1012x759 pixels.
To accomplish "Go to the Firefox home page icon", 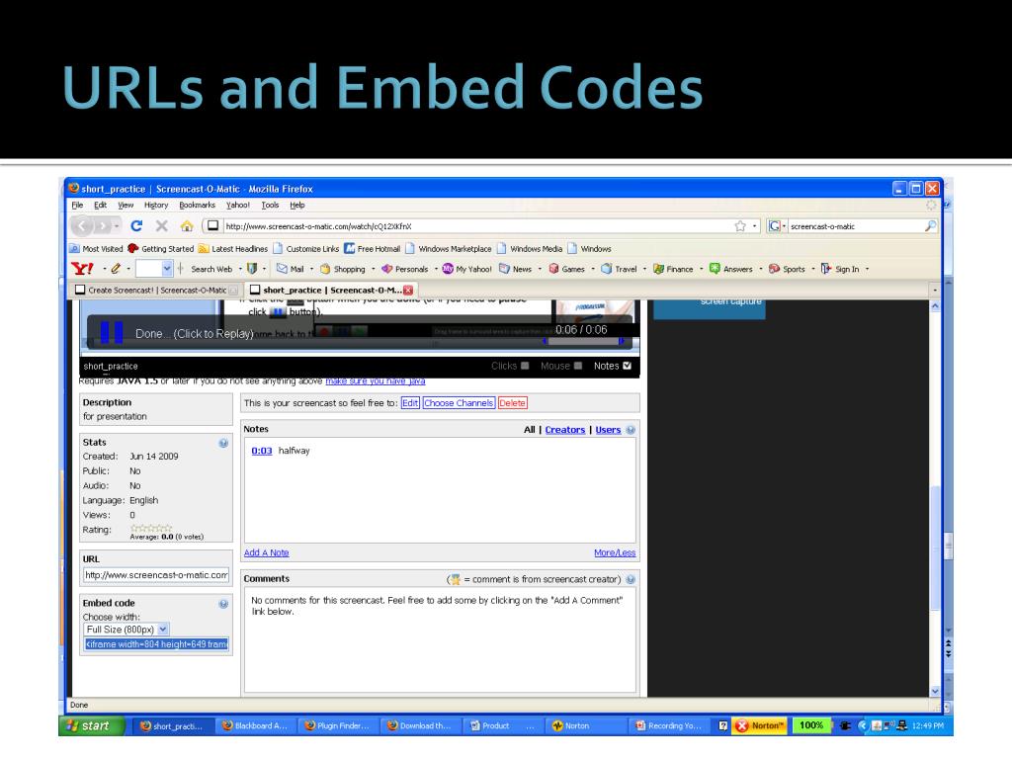I will tap(187, 226).
